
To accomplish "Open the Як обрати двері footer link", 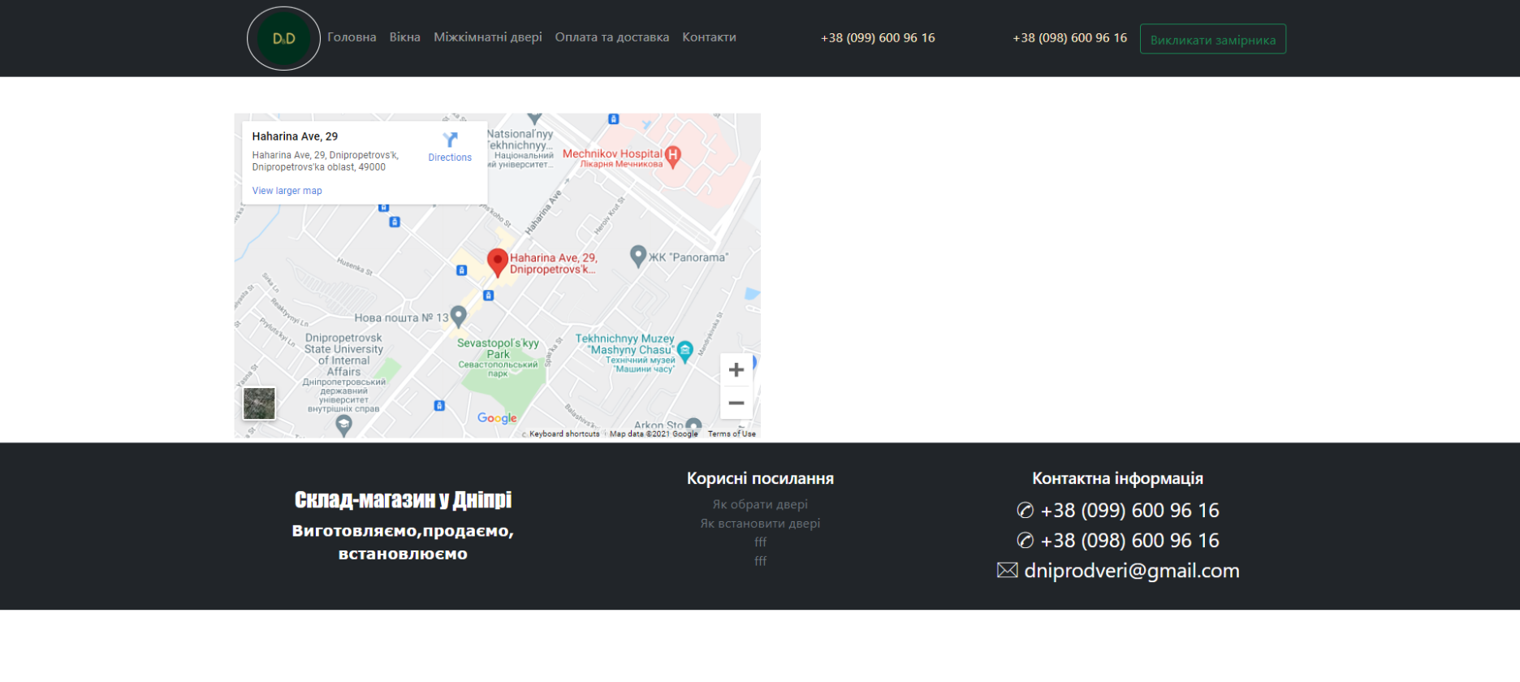I will [760, 504].
